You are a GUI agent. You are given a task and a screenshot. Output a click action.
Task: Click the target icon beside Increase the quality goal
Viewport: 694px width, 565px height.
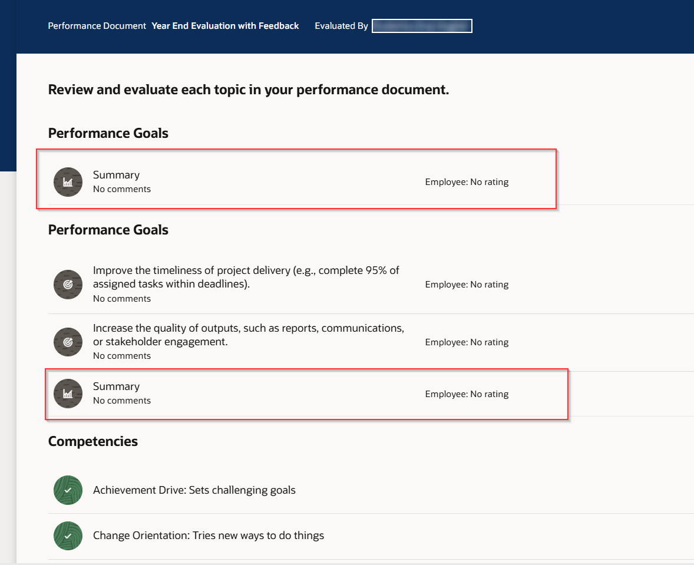point(68,342)
